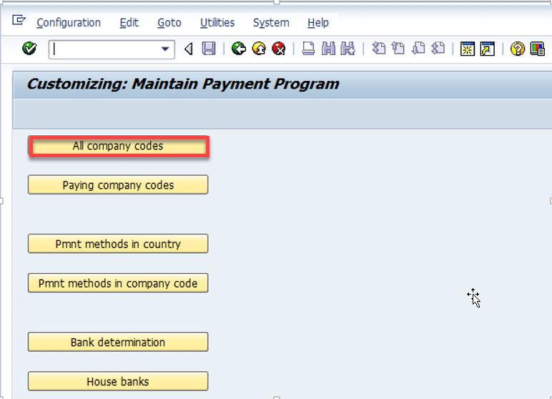Select Pmnt methods in country button

(x=118, y=244)
